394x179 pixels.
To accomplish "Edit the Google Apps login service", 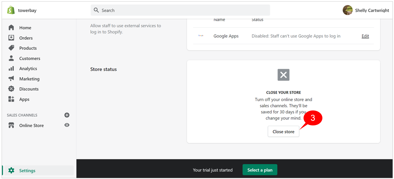I will pyautogui.click(x=365, y=36).
